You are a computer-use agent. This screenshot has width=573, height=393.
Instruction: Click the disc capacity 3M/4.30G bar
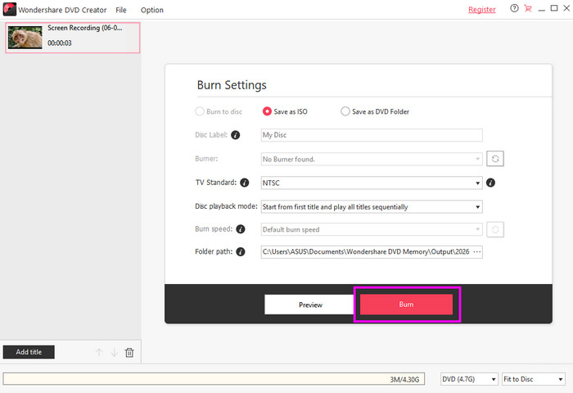click(214, 379)
